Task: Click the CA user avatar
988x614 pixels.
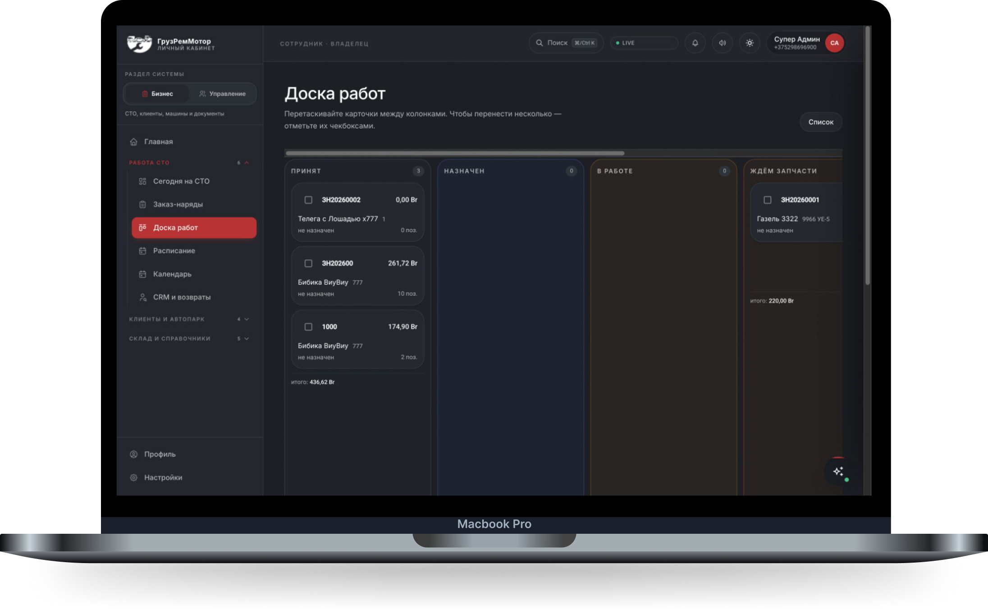Action: click(834, 43)
